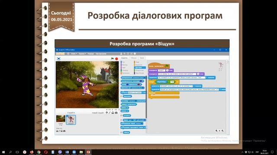The image size is (277, 155).
Task: Expand the tips panel at scripts area edge
Action: click(228, 62)
